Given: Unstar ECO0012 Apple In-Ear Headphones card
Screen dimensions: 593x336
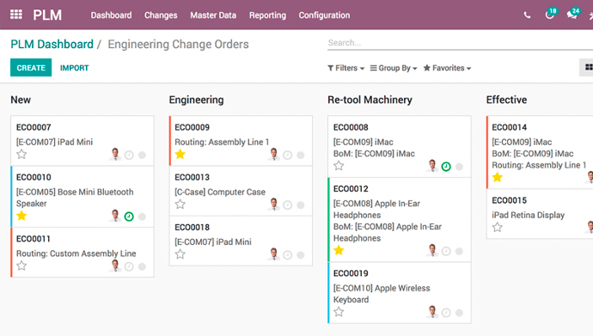Looking at the screenshot, I should (x=339, y=250).
